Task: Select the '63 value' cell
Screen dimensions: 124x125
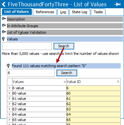Action: [x=39, y=109]
